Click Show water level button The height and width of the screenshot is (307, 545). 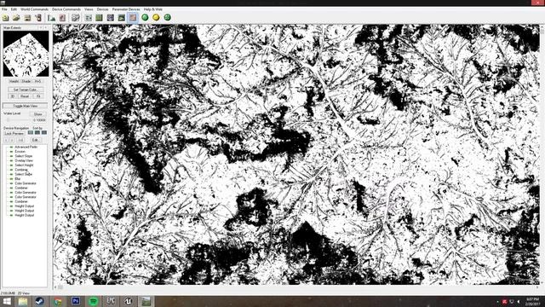tap(37, 114)
